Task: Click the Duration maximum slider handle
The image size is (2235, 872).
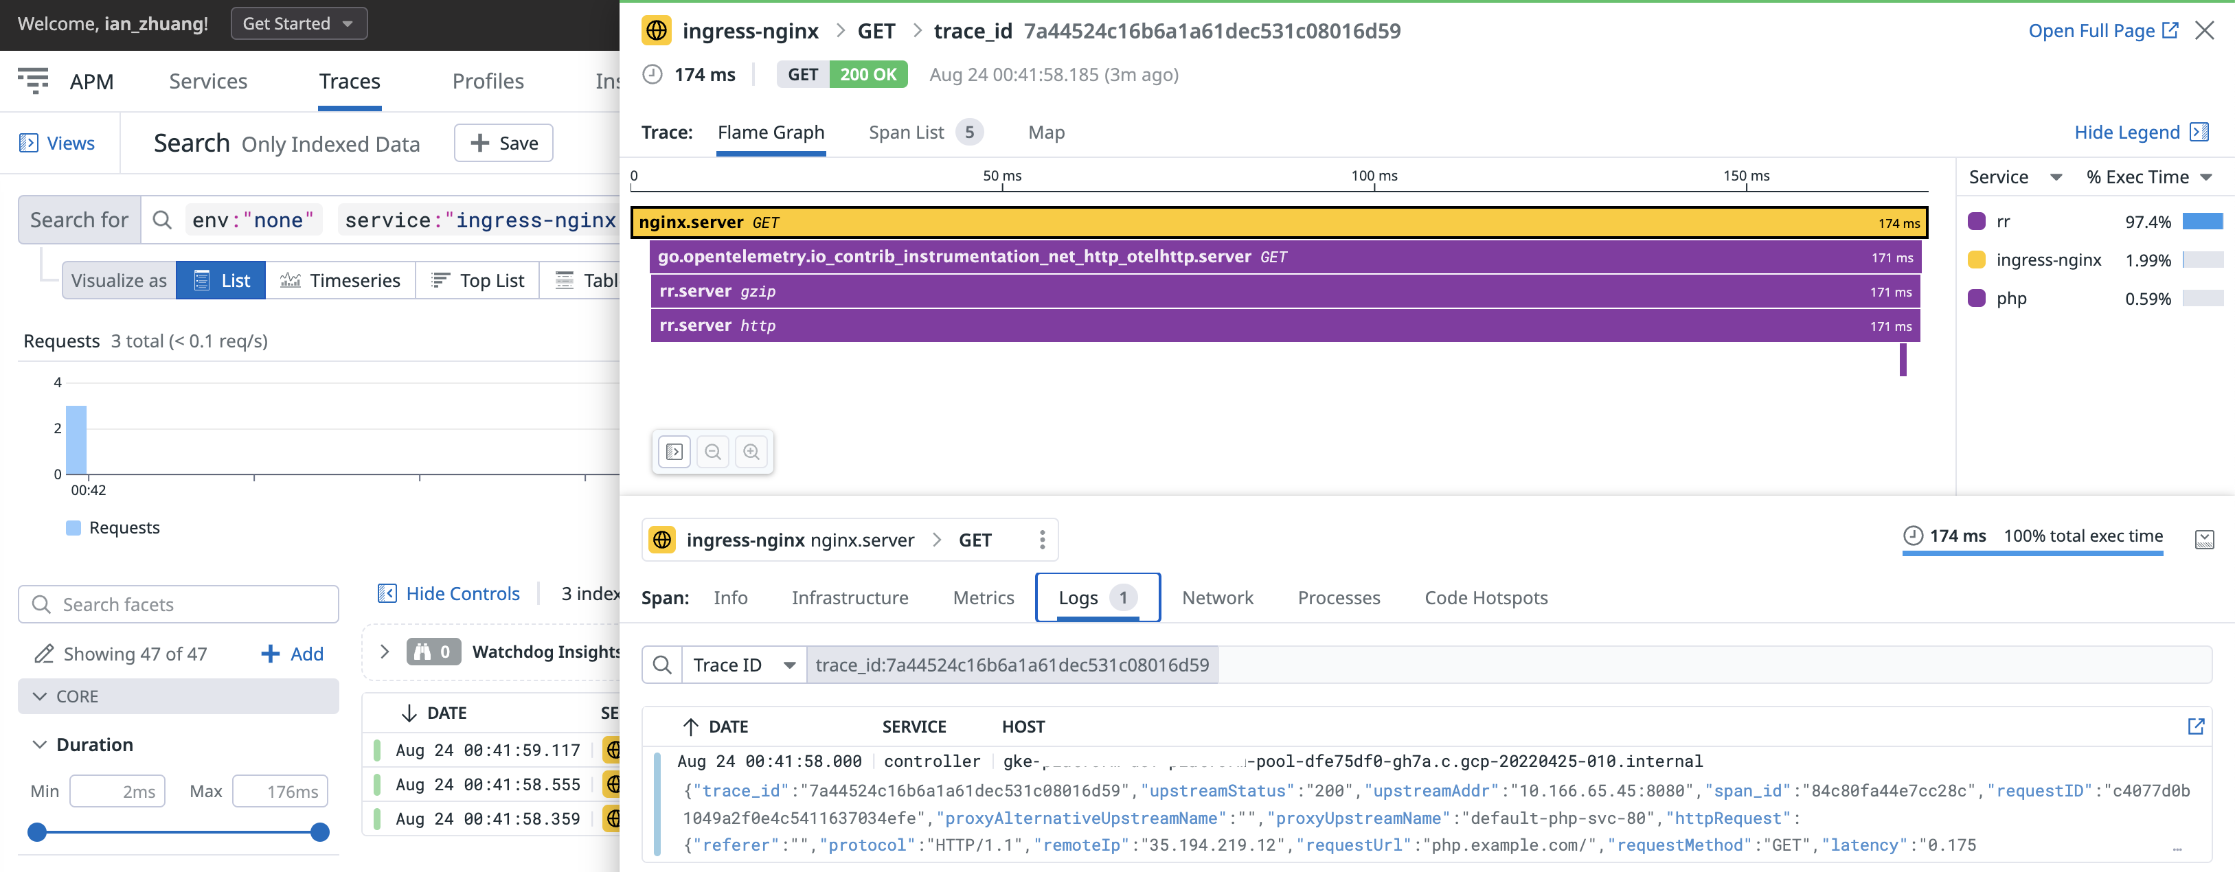Action: coord(320,832)
